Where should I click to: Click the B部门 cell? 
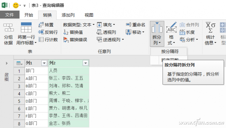tap(36, 86)
